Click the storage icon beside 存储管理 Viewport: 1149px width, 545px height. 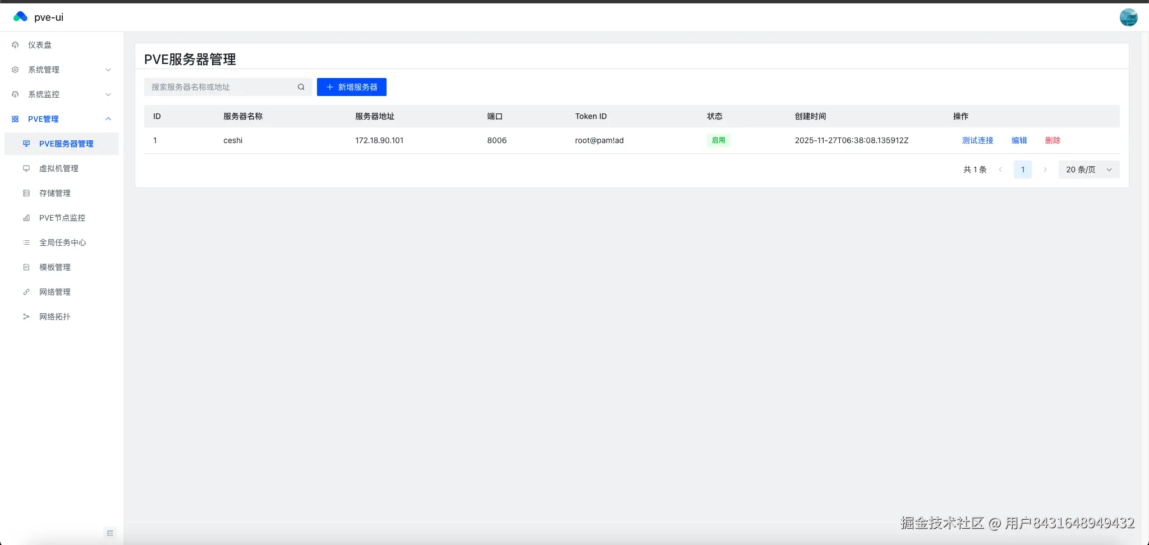[26, 193]
